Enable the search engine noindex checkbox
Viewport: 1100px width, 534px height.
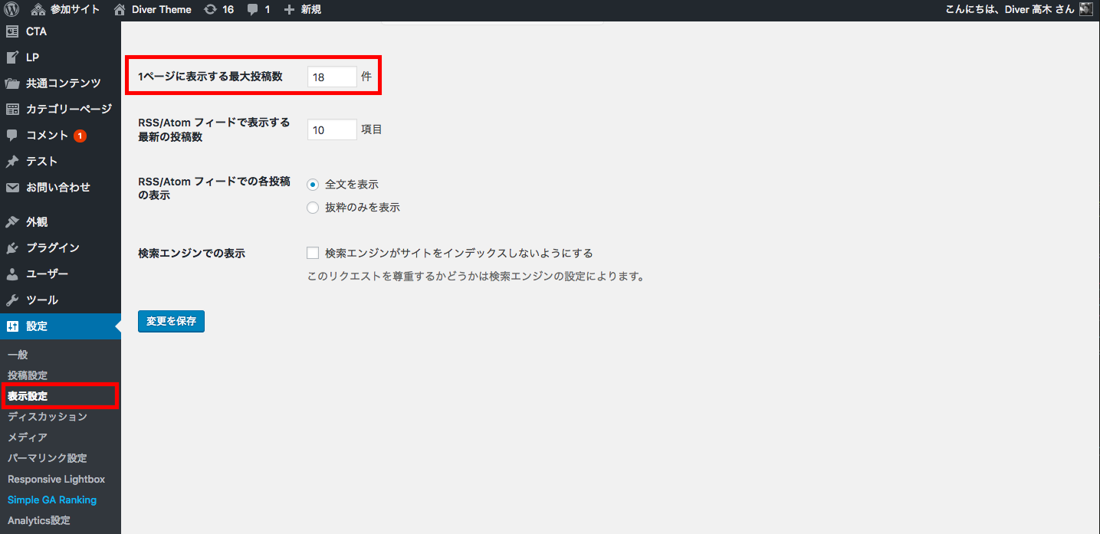(313, 253)
